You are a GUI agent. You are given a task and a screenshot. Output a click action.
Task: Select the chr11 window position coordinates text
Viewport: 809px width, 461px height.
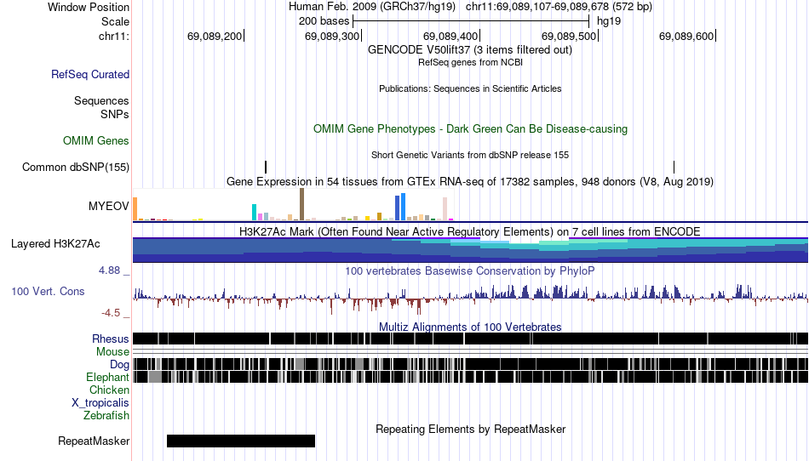pyautogui.click(x=559, y=7)
